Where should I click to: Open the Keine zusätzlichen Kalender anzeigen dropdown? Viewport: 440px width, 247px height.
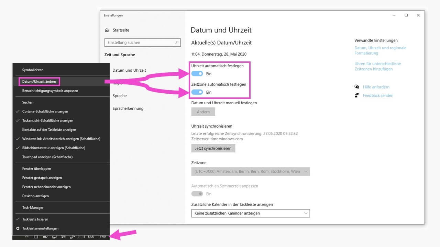251,213
